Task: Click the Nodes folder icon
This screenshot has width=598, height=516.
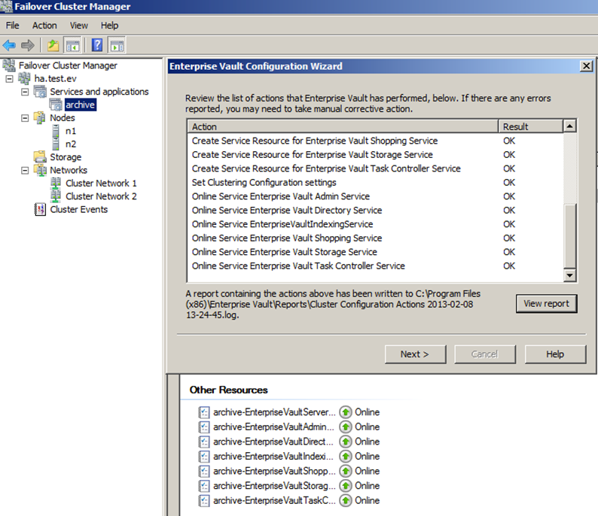Action: click(x=40, y=117)
